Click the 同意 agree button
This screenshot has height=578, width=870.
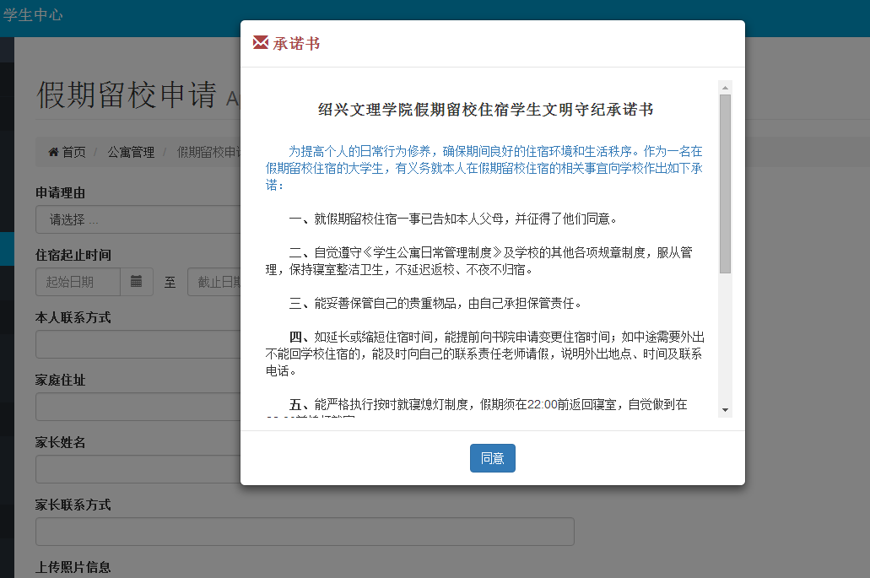click(x=492, y=458)
